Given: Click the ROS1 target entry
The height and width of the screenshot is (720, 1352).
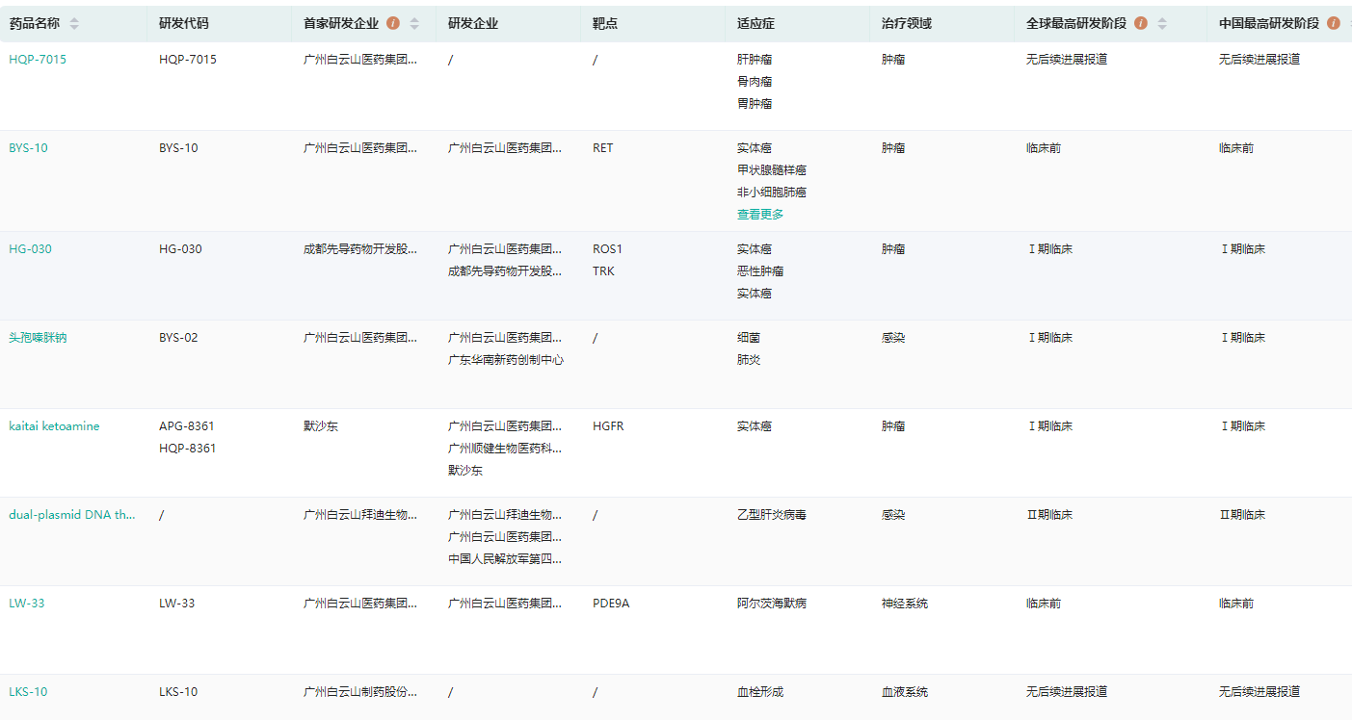Looking at the screenshot, I should pyautogui.click(x=608, y=249).
